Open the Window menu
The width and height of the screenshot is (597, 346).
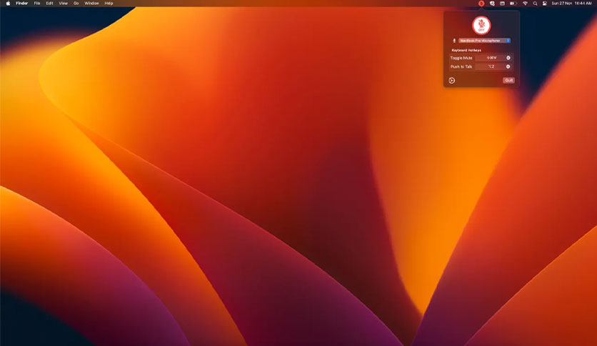[91, 4]
